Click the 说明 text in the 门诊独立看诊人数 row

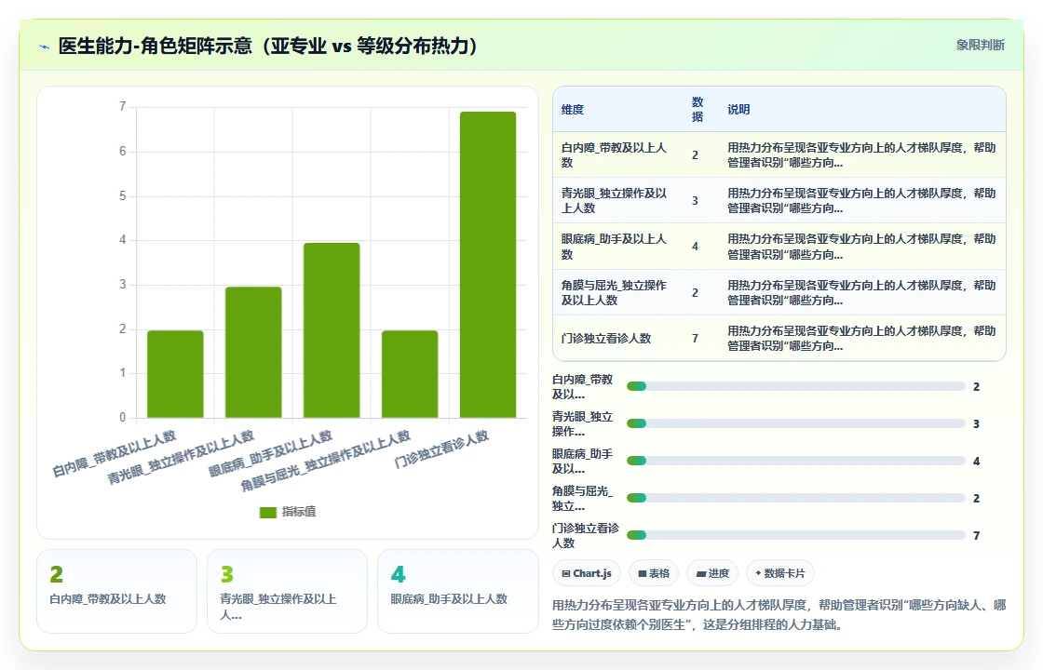(x=861, y=339)
